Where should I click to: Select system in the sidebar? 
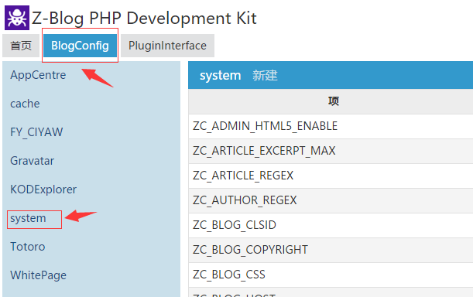(28, 218)
